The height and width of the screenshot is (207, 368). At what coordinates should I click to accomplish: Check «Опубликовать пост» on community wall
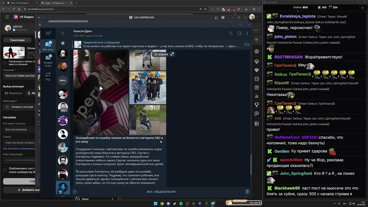(5, 170)
